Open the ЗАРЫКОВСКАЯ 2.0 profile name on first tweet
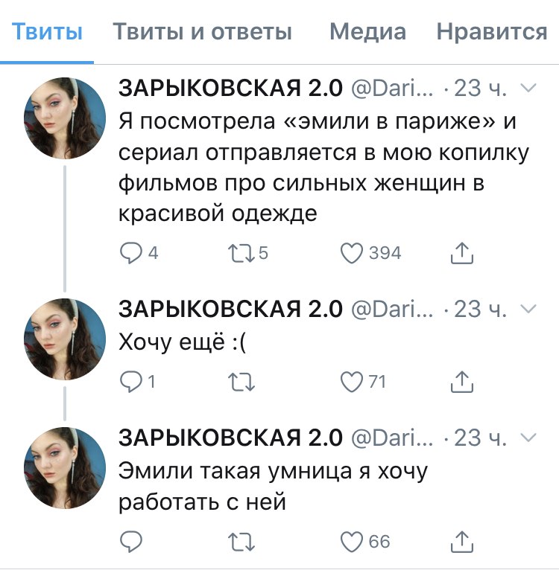Image resolution: width=559 pixels, height=573 pixels. coord(230,89)
